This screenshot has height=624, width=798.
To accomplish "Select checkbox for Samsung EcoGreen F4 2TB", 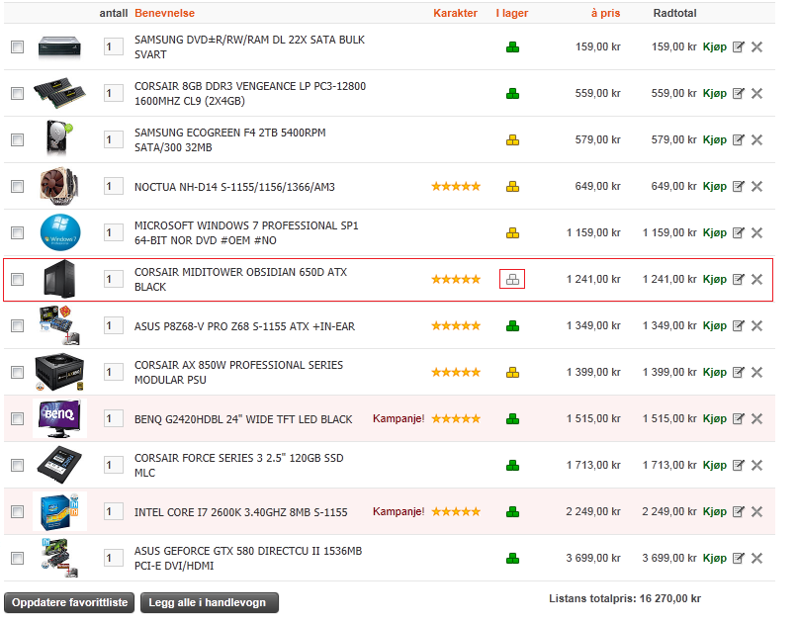I will pyautogui.click(x=17, y=140).
